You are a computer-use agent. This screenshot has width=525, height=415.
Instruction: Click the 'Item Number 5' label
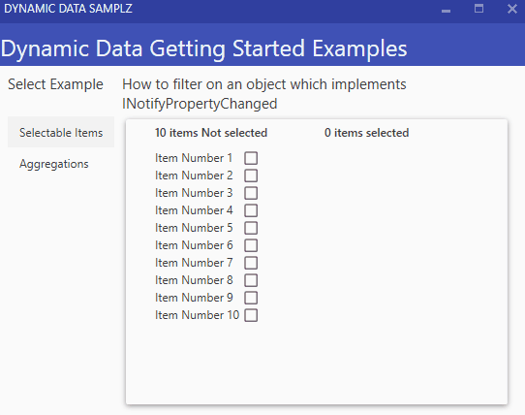(194, 228)
